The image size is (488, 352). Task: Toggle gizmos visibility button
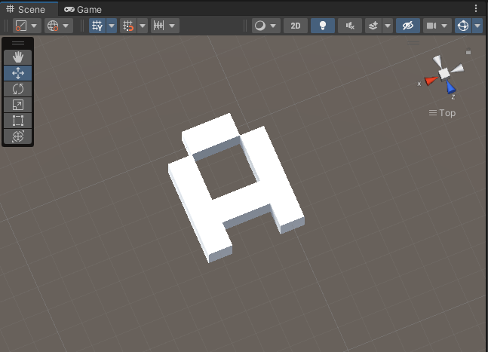[463, 26]
